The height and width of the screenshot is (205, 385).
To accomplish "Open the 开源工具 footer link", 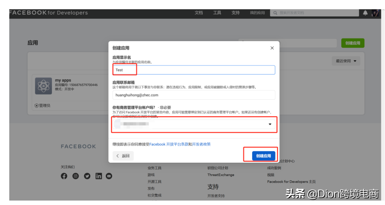I will (x=155, y=182).
